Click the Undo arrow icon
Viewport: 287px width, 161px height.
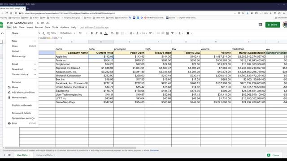tap(2, 33)
